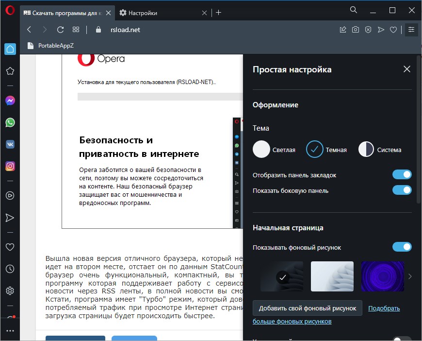Open the Workspaces star icon in sidebar
Screen dimensions: 422x341
(x=10, y=71)
